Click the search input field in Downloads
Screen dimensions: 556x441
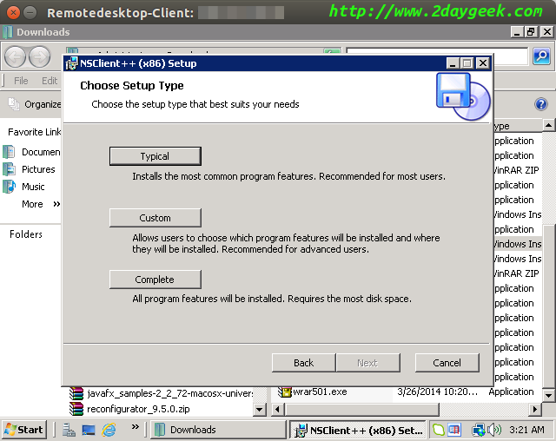coord(437,56)
